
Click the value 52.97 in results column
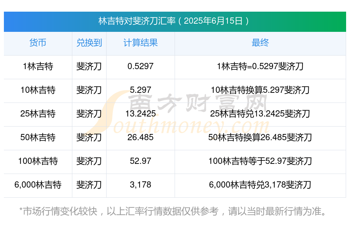point(140,161)
